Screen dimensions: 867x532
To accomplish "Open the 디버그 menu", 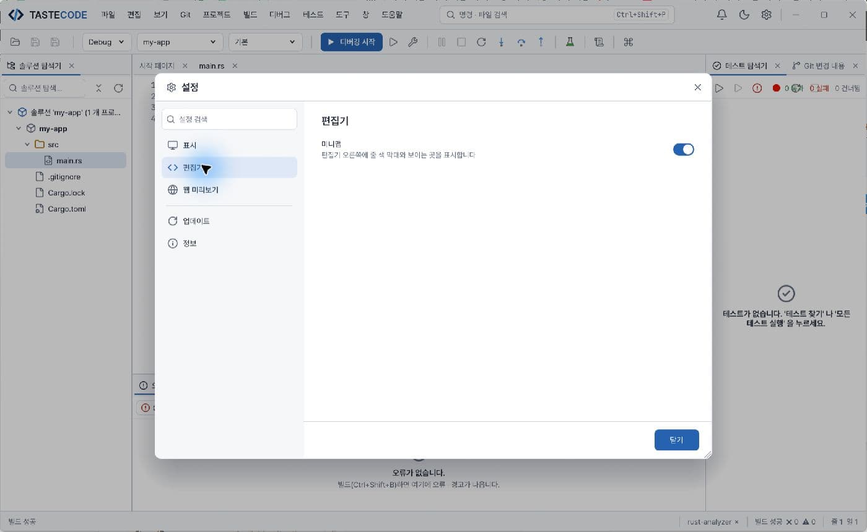I will coord(280,15).
